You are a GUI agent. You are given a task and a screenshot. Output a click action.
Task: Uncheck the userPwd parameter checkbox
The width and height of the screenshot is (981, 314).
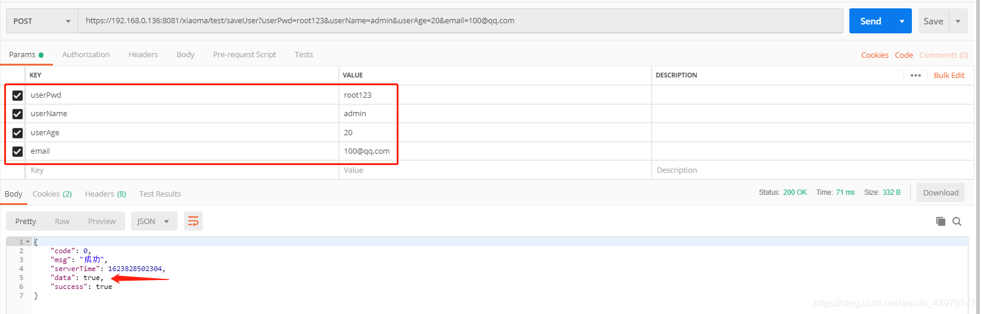(17, 95)
